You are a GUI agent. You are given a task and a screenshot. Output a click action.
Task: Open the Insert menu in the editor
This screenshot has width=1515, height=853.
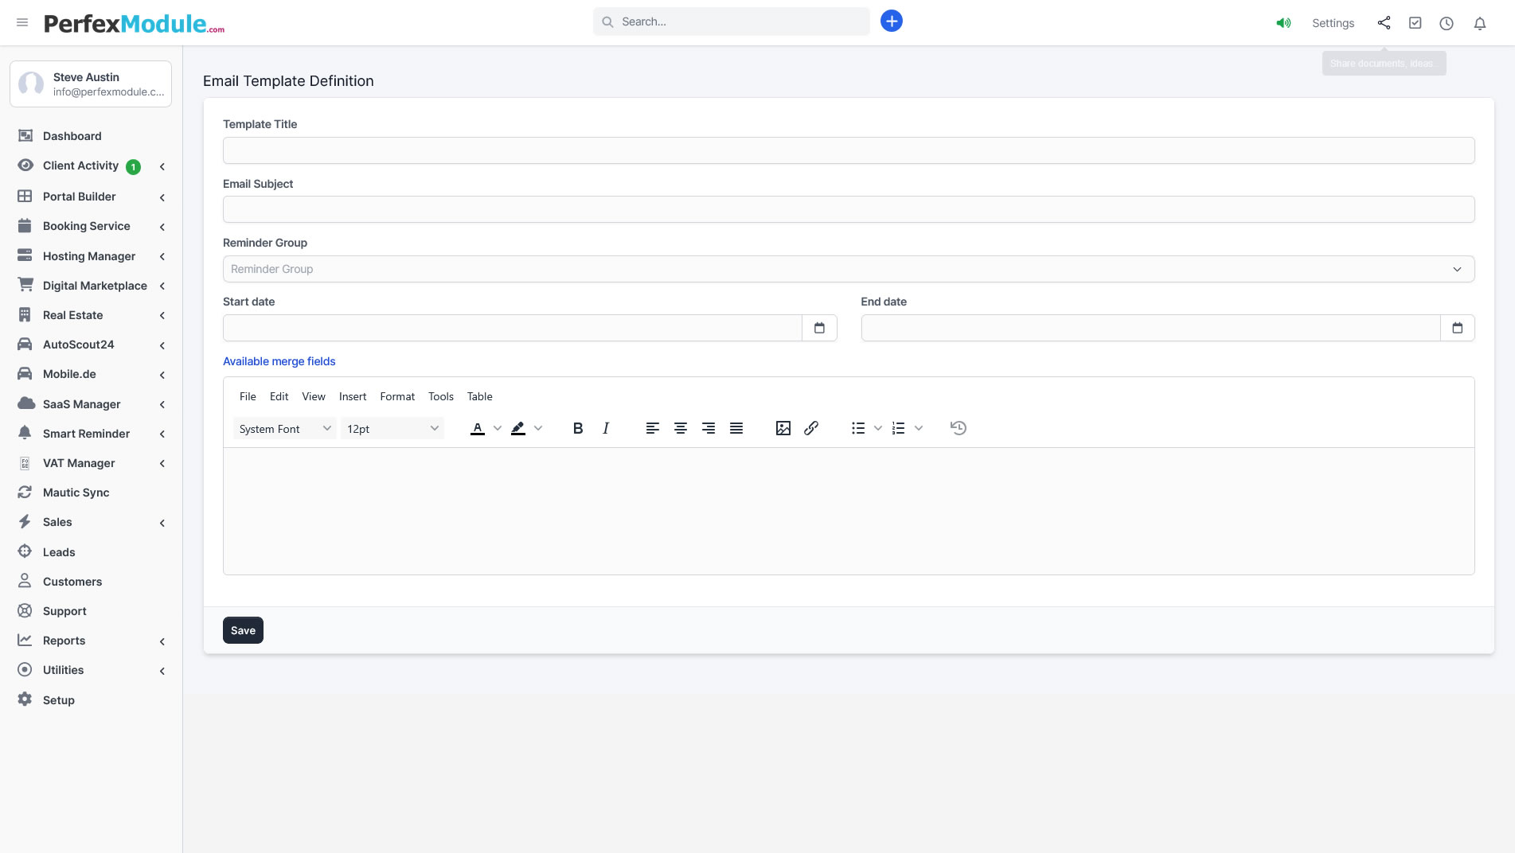tap(353, 396)
